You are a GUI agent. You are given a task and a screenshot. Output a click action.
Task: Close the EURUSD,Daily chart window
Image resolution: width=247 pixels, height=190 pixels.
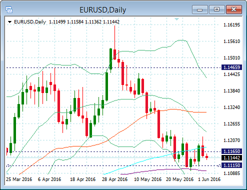point(233,9)
